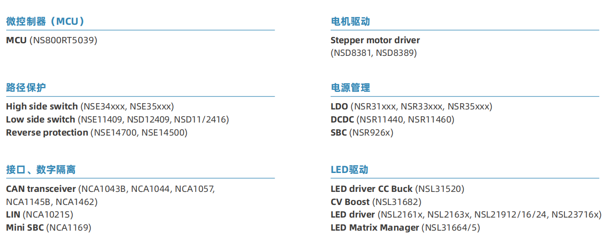Click the LED driver CC Buck label
607x250 pixels.
click(371, 189)
